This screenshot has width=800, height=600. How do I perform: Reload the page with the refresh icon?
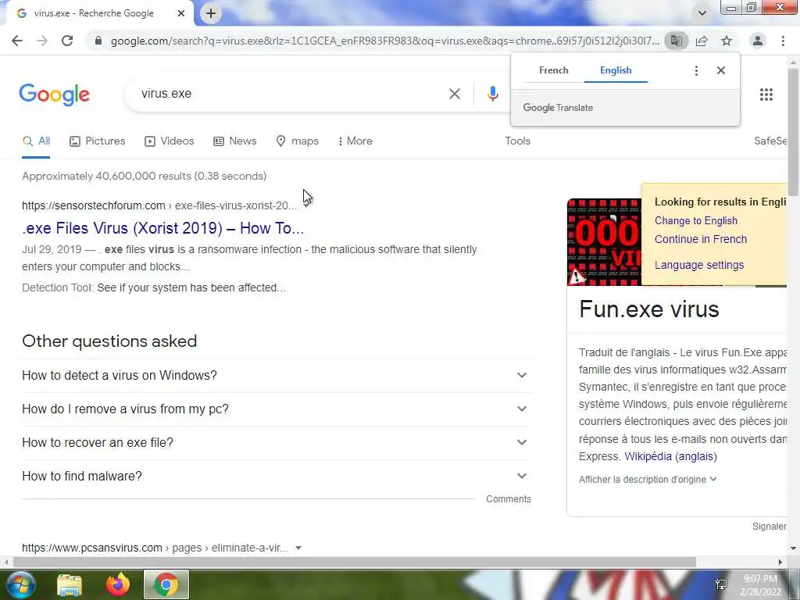[x=67, y=41]
